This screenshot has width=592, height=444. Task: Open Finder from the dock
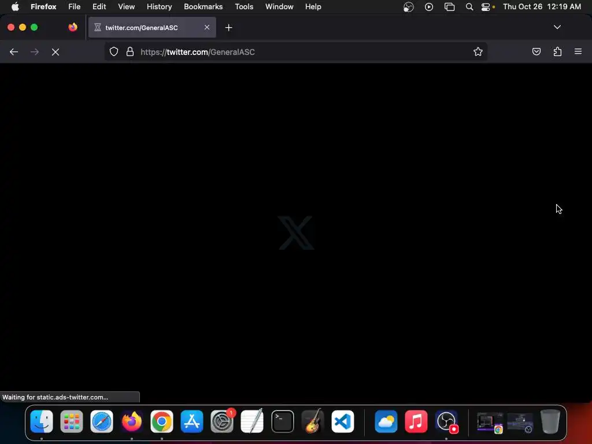[42, 421]
